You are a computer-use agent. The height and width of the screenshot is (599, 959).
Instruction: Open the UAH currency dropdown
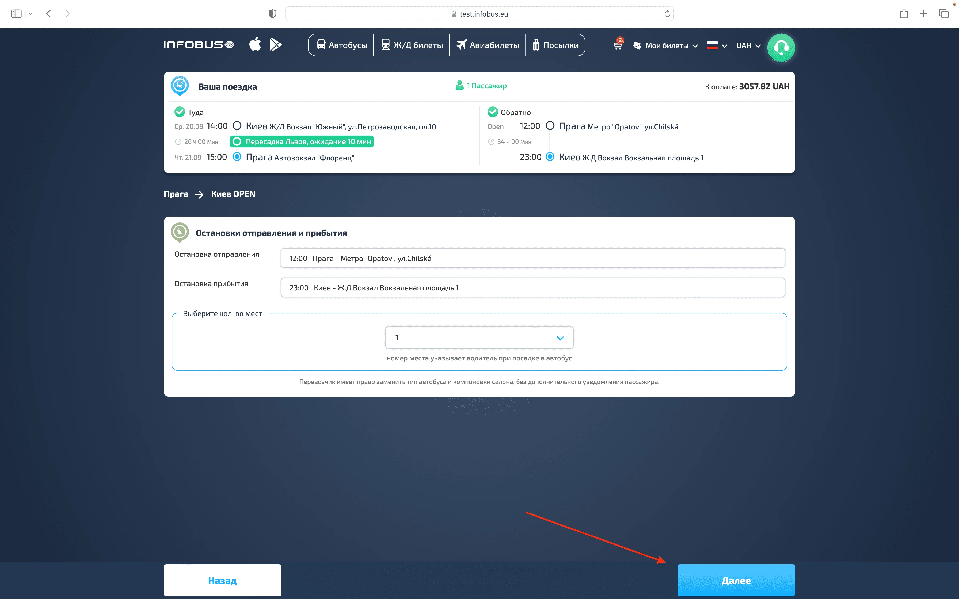(x=748, y=45)
